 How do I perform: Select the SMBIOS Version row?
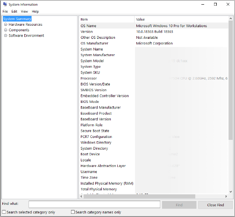point(154,90)
